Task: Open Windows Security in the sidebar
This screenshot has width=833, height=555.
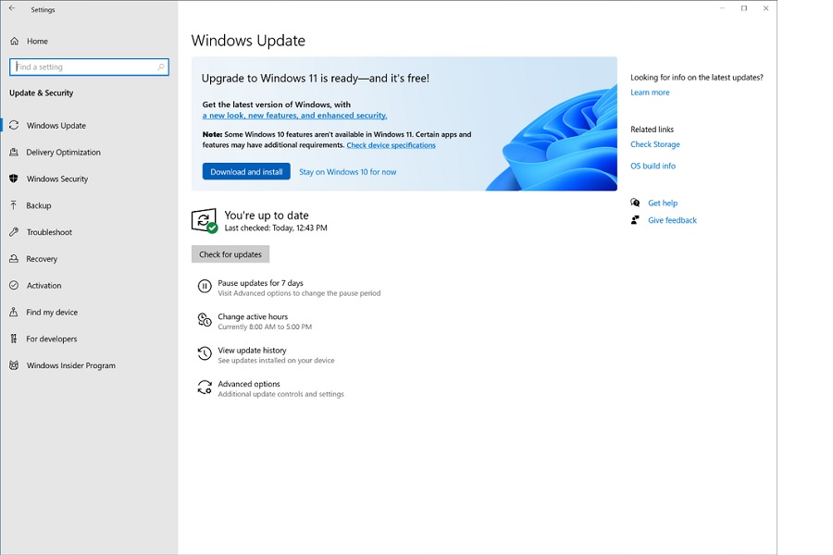Action: 57,179
